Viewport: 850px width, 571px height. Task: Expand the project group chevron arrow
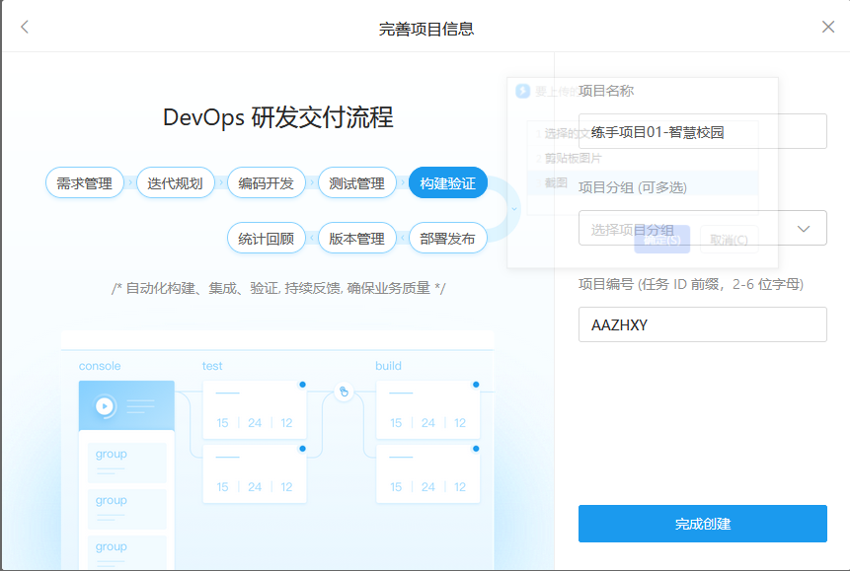pyautogui.click(x=804, y=229)
